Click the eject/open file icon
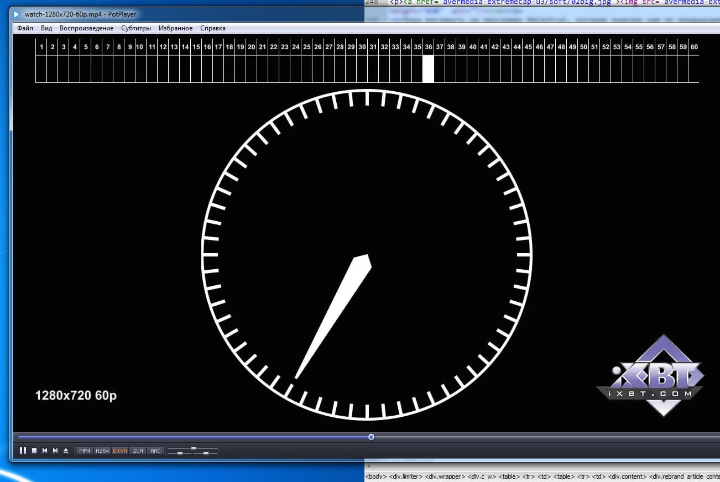The image size is (720, 482). (x=66, y=450)
